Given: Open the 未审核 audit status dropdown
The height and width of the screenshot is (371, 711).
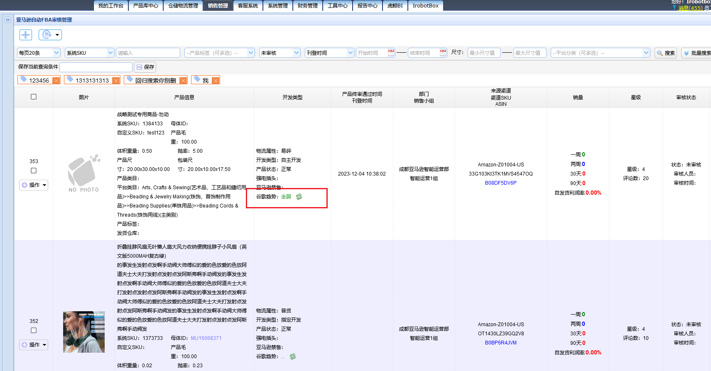Looking at the screenshot, I should click(280, 53).
